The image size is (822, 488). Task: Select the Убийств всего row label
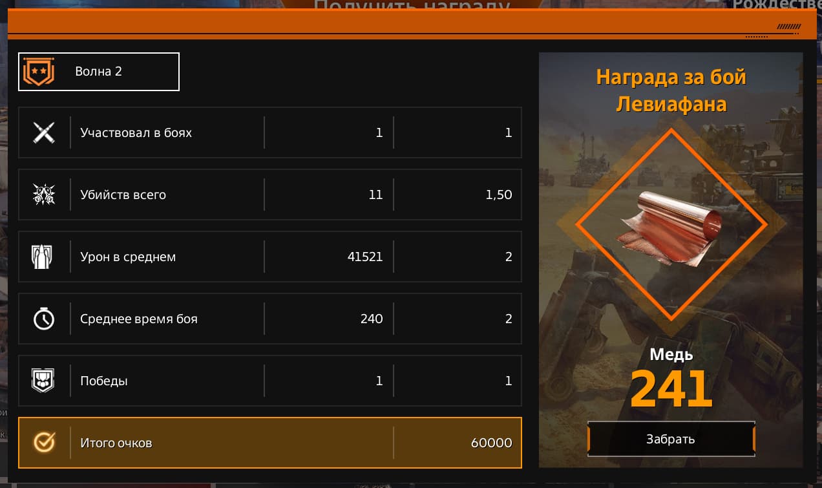tap(123, 195)
